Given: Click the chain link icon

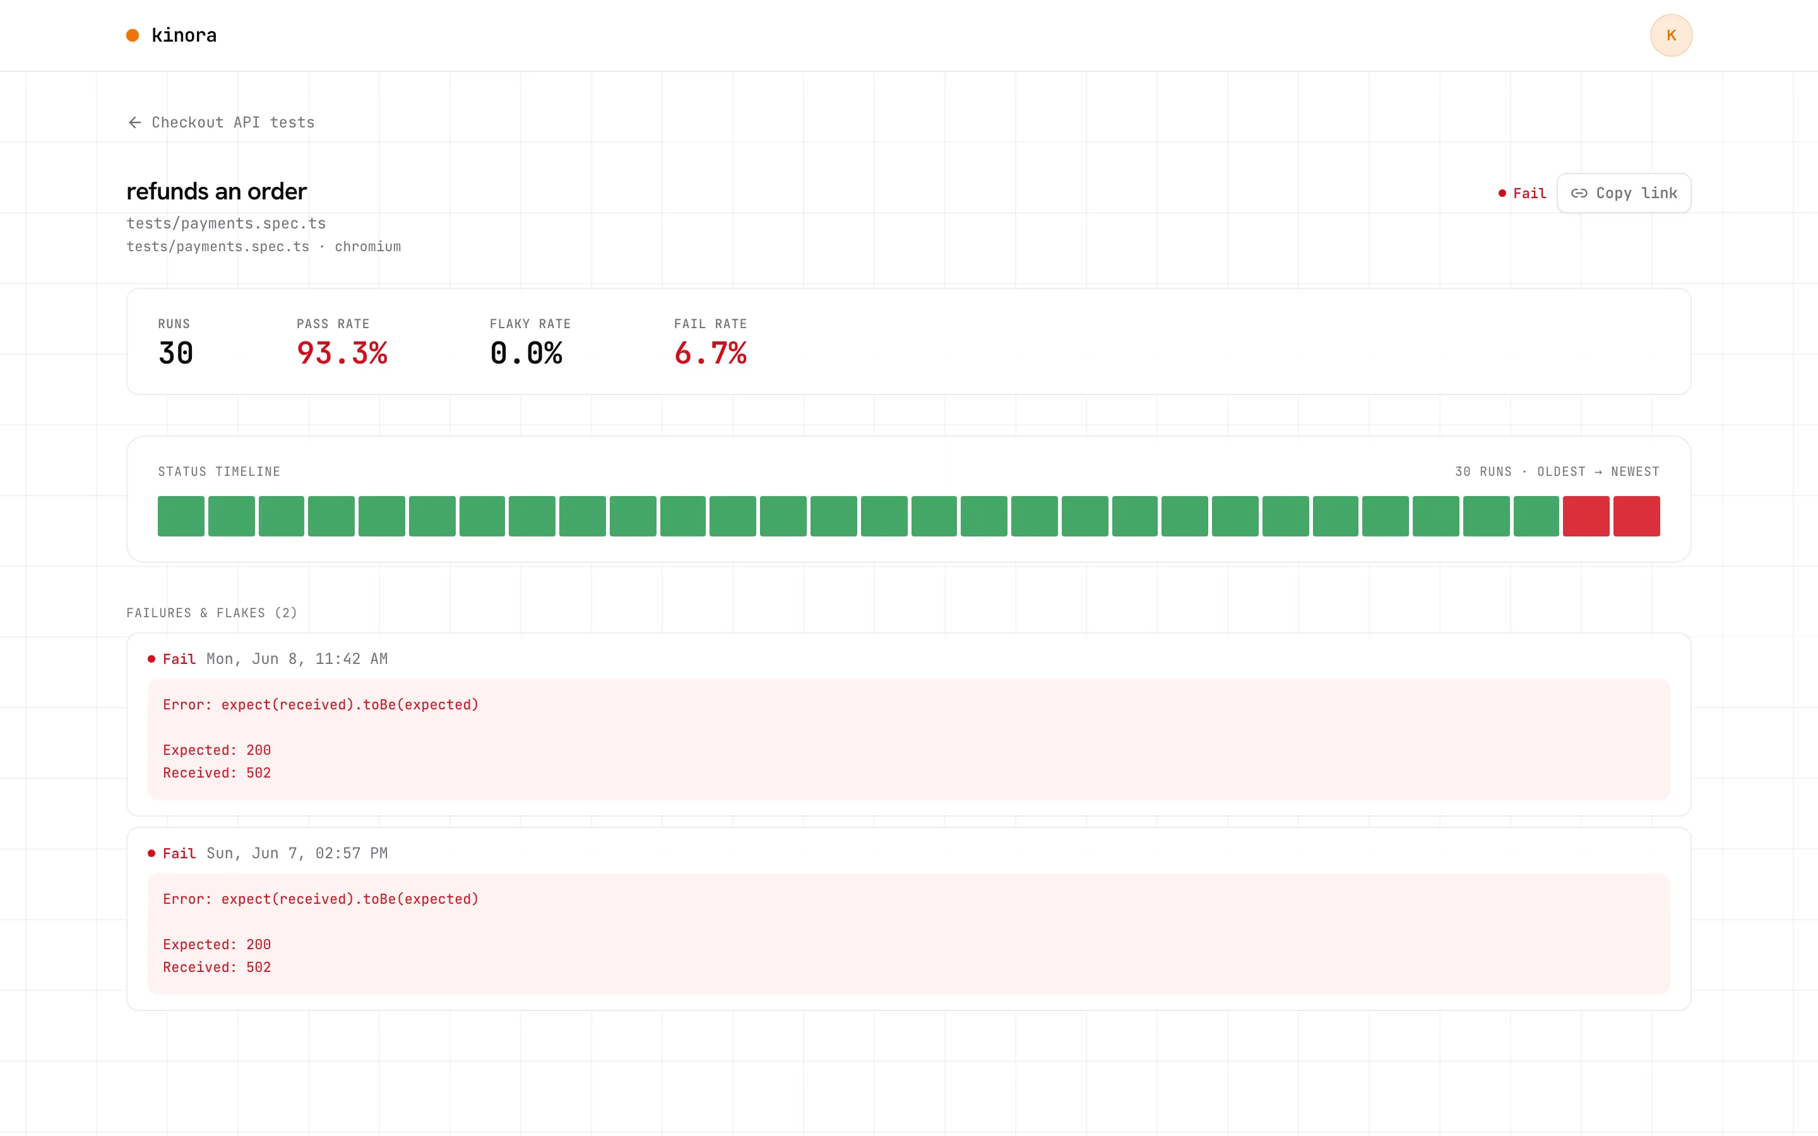Looking at the screenshot, I should click(1578, 193).
